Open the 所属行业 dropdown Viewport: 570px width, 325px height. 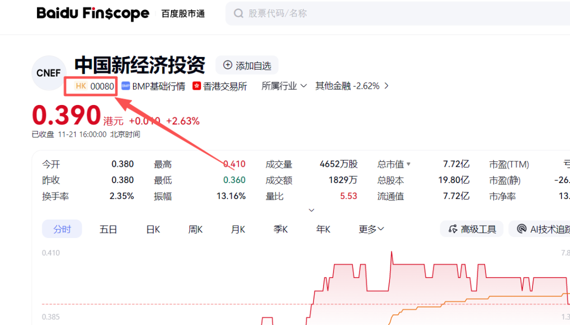[x=284, y=85]
